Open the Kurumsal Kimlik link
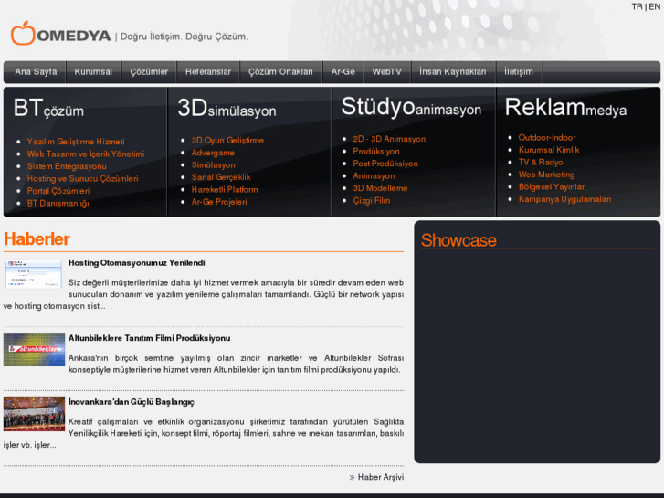Viewport: 664px width, 498px height. pyautogui.click(x=549, y=150)
